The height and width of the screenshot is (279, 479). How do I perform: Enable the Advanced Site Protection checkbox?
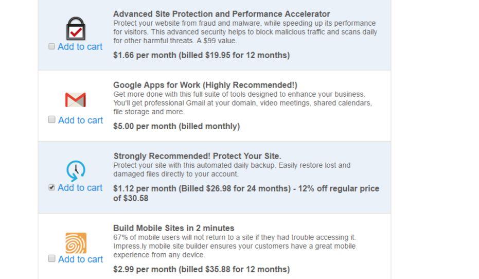coord(51,46)
